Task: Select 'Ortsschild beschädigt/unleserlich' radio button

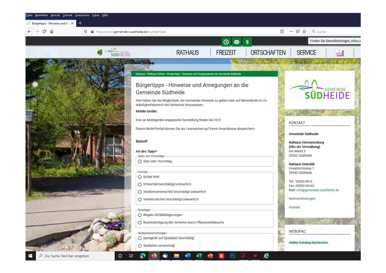Action: point(140,184)
